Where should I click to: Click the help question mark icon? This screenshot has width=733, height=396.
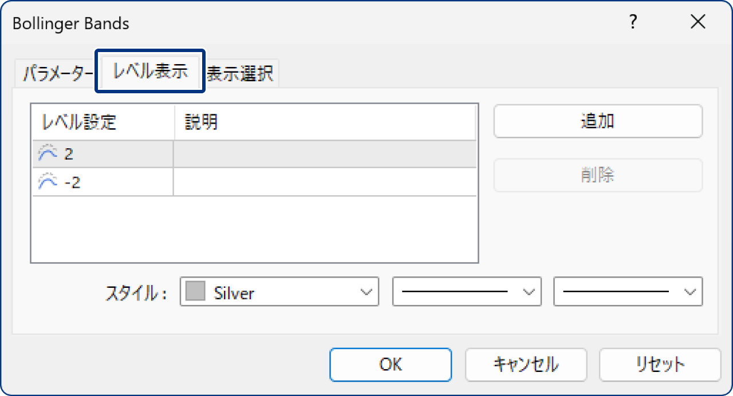point(633,22)
